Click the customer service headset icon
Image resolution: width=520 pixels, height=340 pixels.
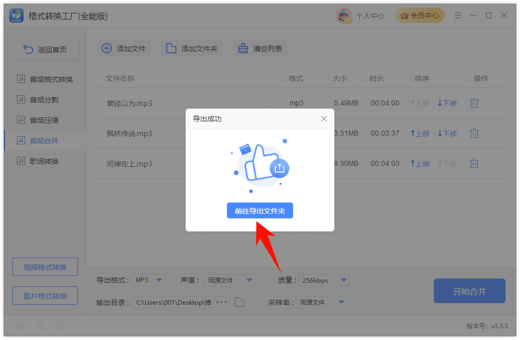40,326
